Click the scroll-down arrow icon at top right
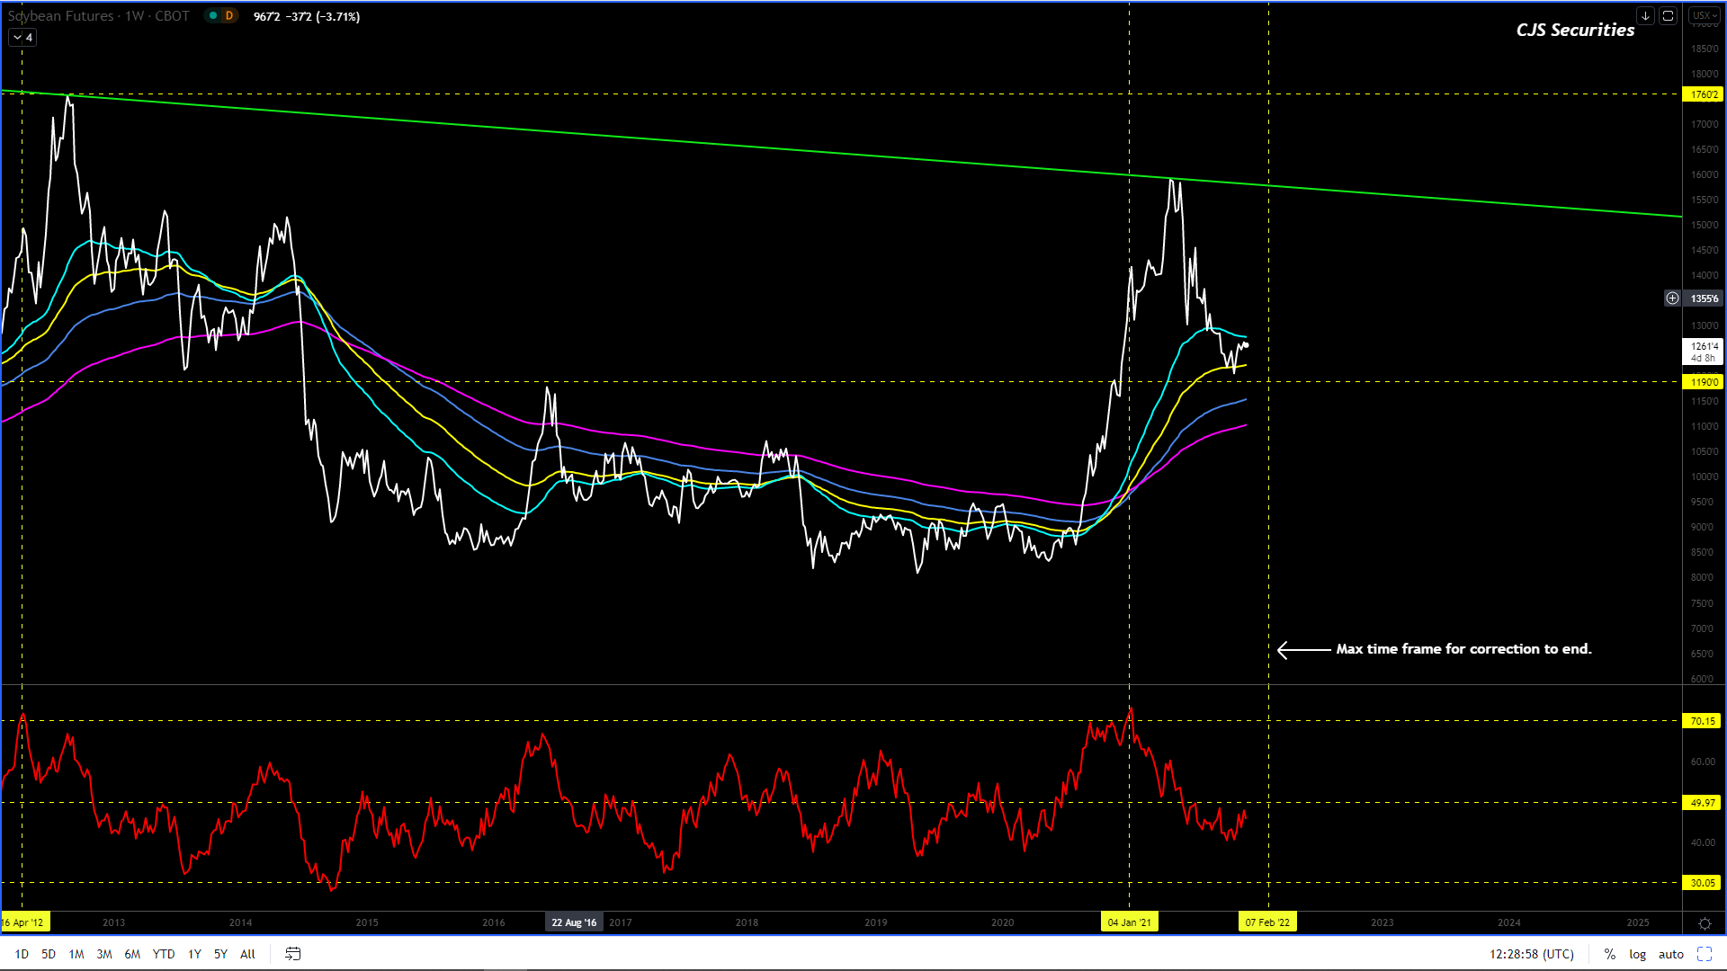The image size is (1727, 971). tap(1645, 15)
